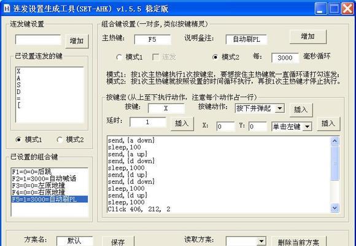Screen dimensions: 356x246
Task: Select F2=1=3000=自动喊话 in combo key list
Action: coord(44,178)
